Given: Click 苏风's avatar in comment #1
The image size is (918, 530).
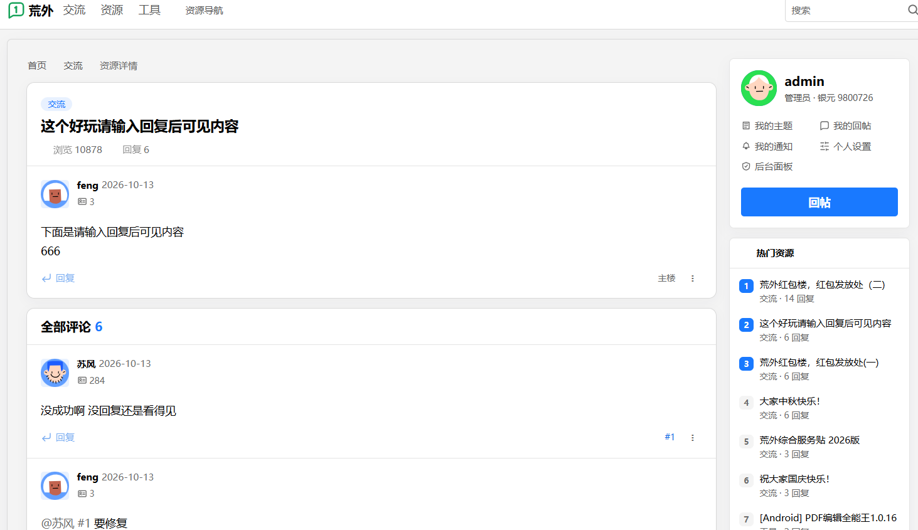Looking at the screenshot, I should tap(55, 373).
